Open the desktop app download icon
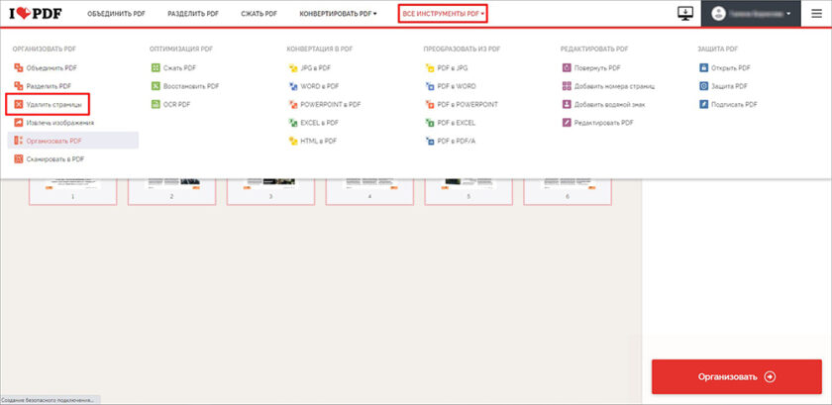Screen dimensions: 832x405 (x=685, y=14)
